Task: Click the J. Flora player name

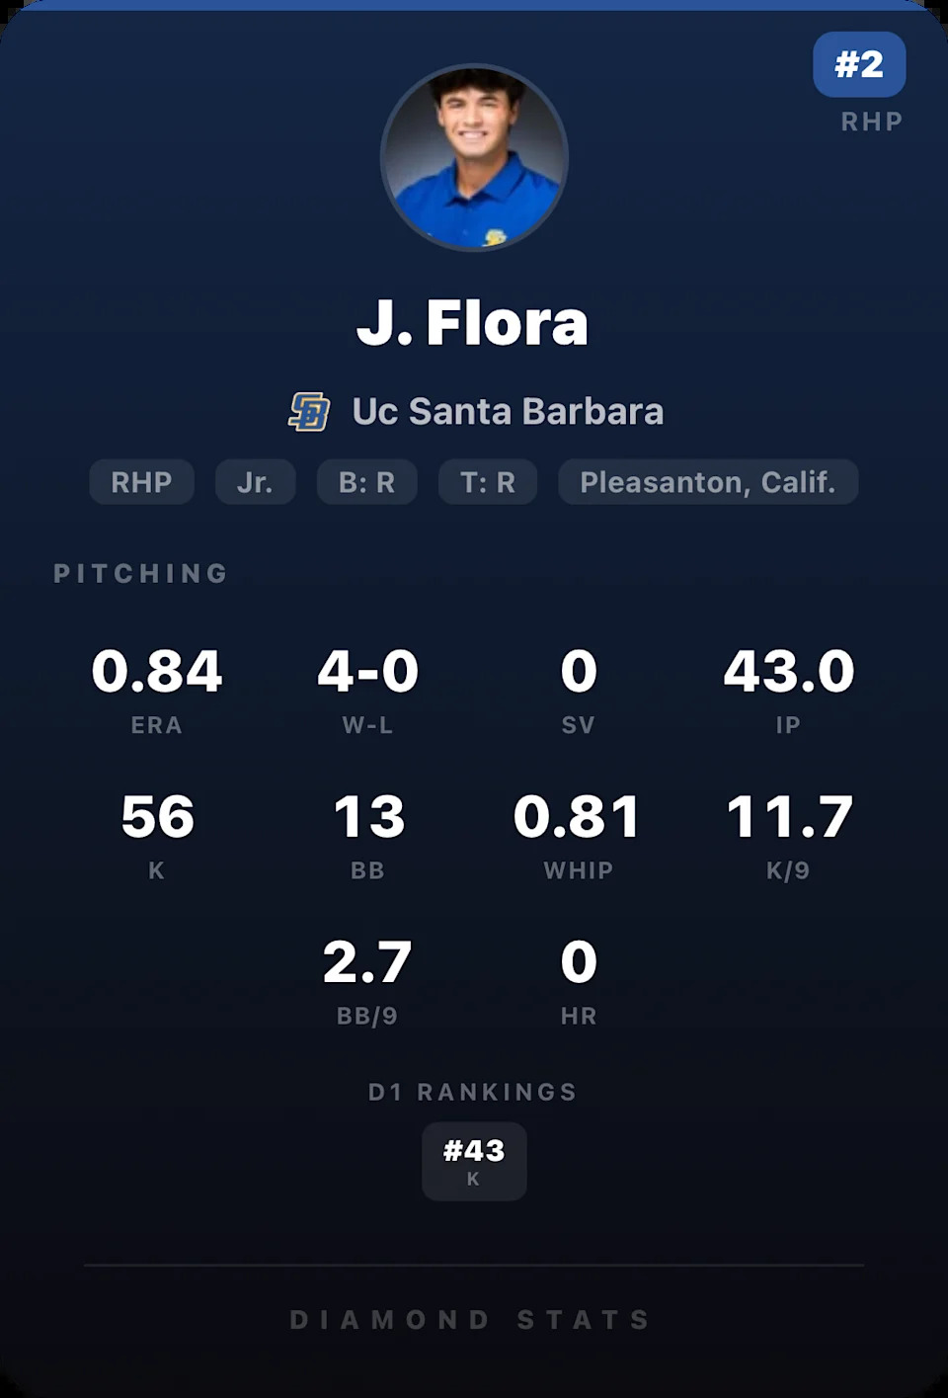Action: 473,323
